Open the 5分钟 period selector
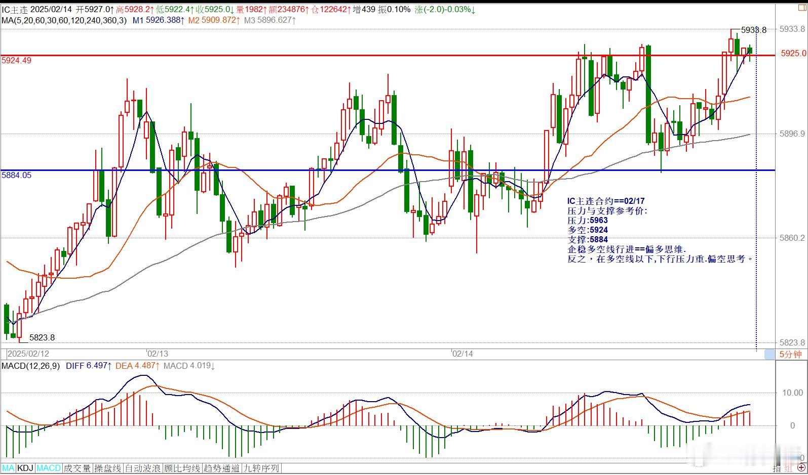The image size is (808, 475). (x=790, y=354)
